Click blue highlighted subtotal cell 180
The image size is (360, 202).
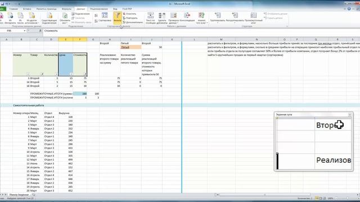click(80, 94)
